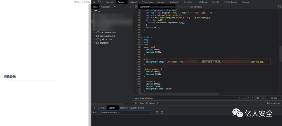
Task: Click the Line 102, Column 1 status
Action: [x=149, y=103]
